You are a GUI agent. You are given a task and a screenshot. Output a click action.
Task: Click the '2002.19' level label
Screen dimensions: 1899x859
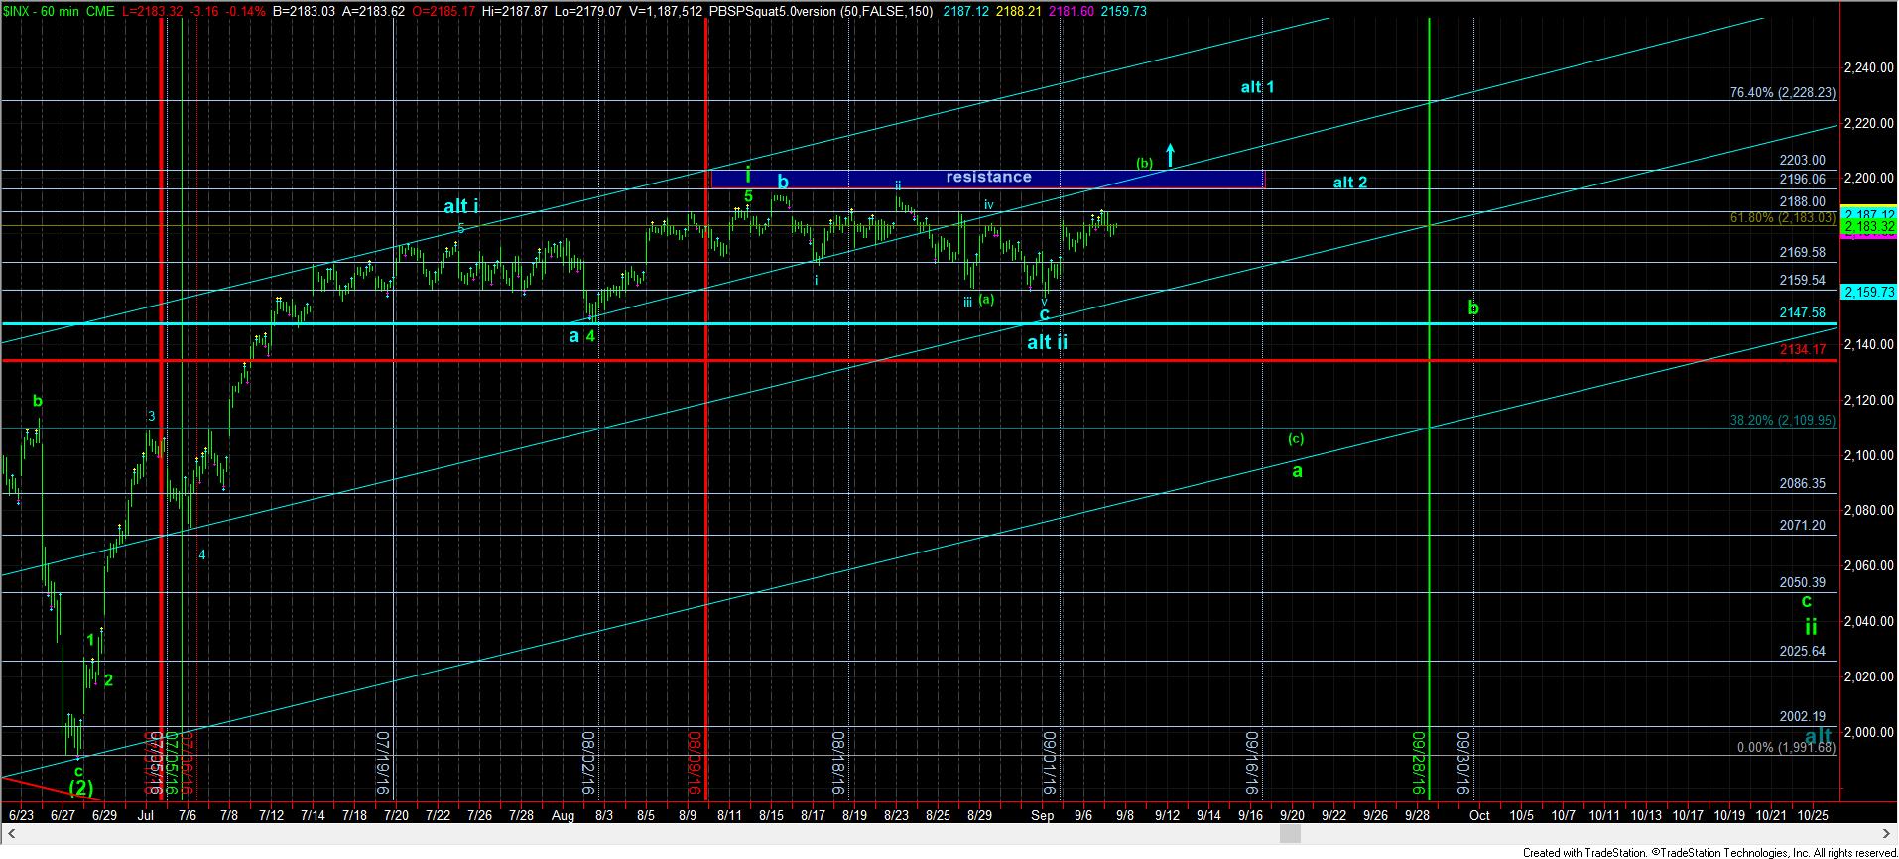1802,716
